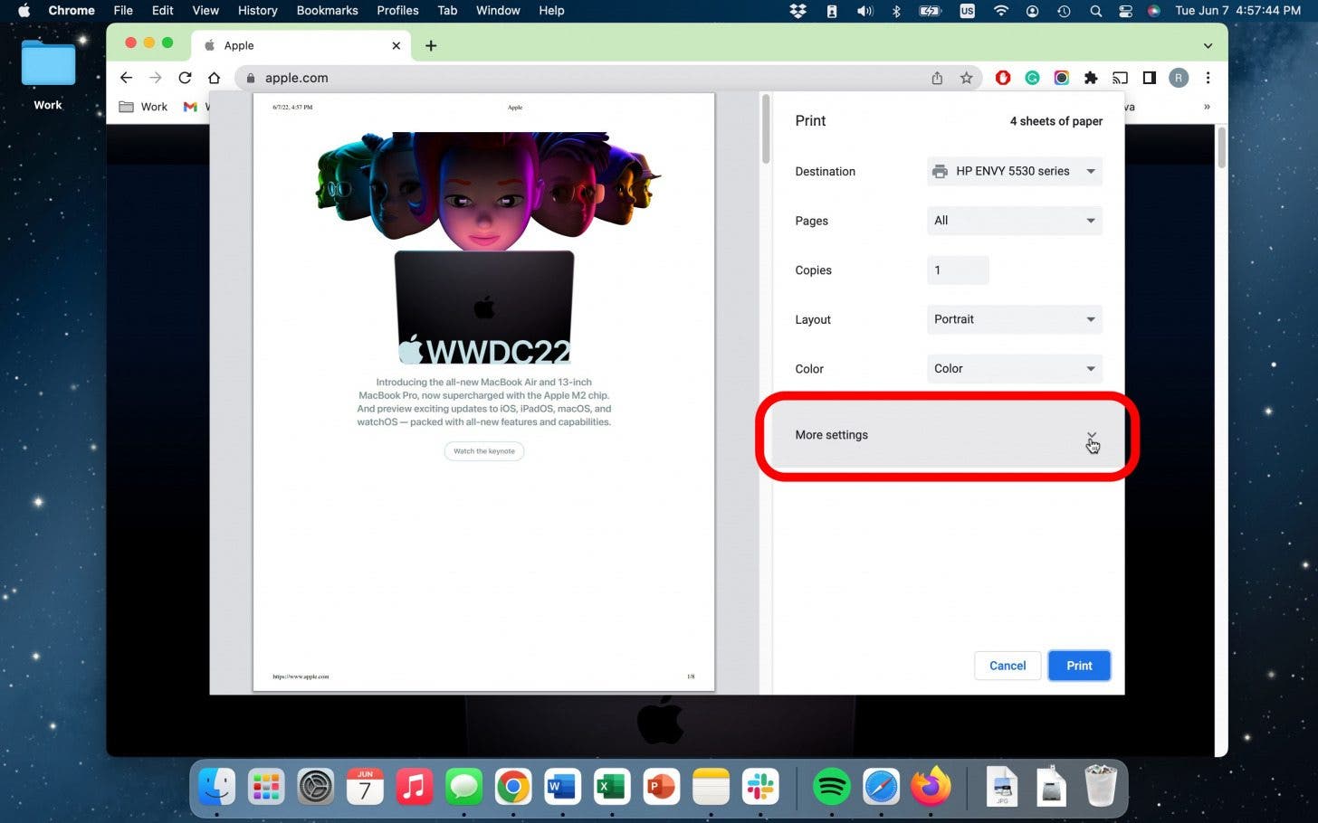Open the Color mode dropdown

[1014, 369]
